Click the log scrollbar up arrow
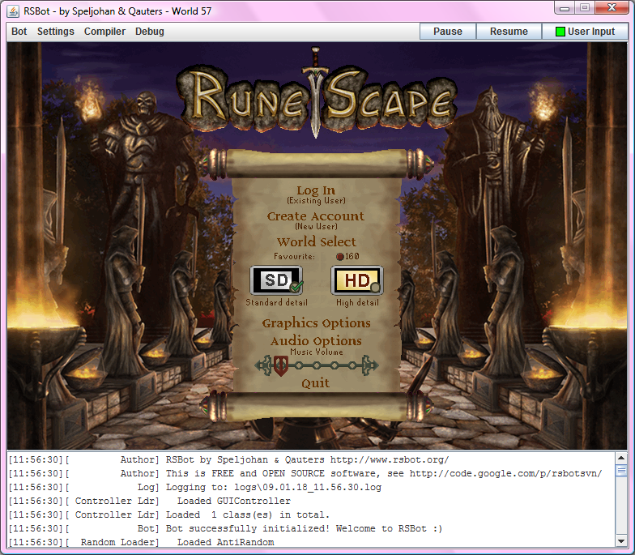635x555 pixels. (x=620, y=459)
